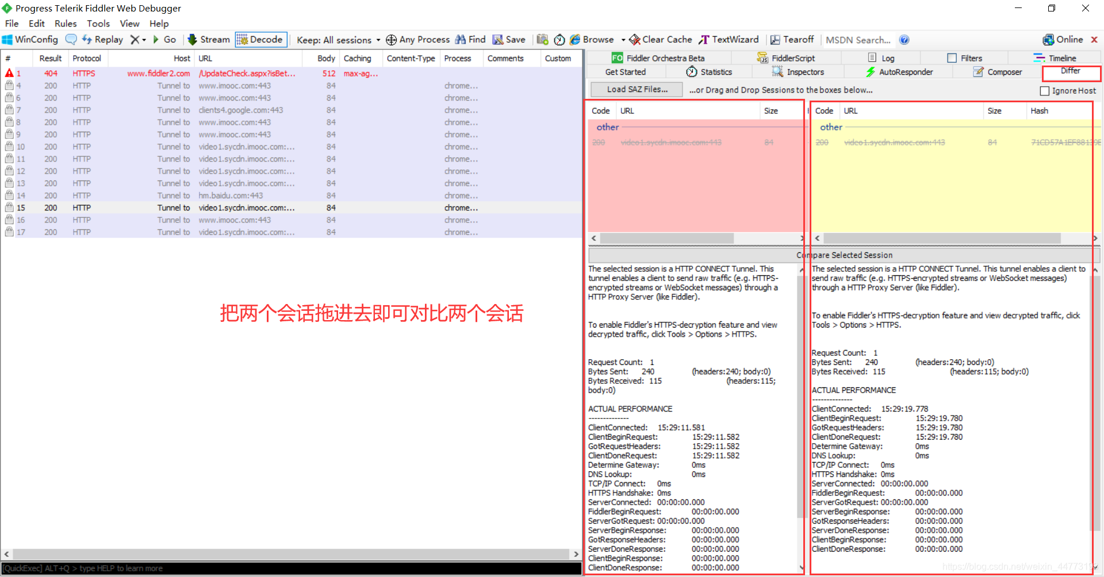Open the View menu
The image size is (1104, 577).
tap(129, 24)
